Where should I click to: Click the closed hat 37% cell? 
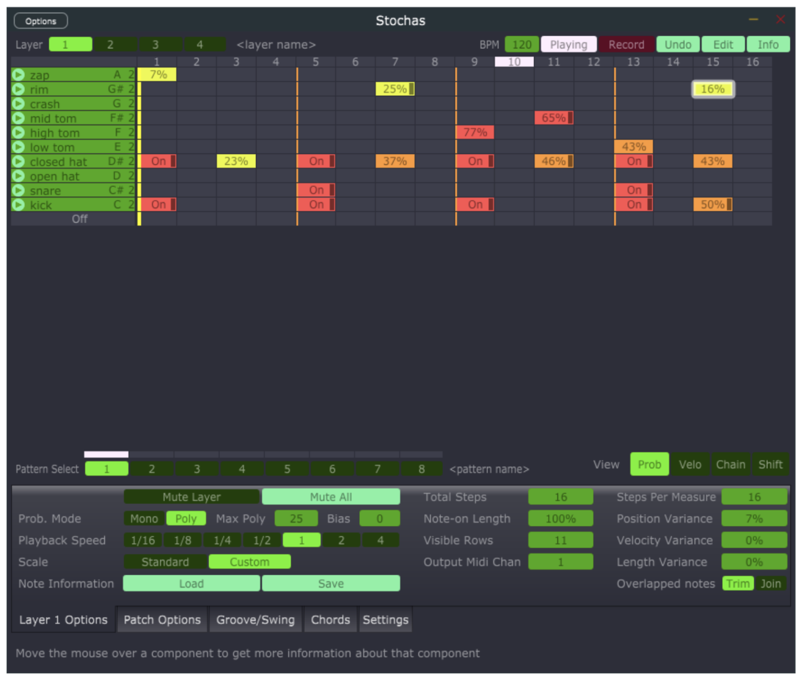395,161
